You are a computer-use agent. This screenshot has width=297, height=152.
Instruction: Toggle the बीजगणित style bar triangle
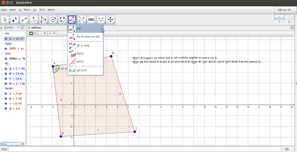point(1,28)
